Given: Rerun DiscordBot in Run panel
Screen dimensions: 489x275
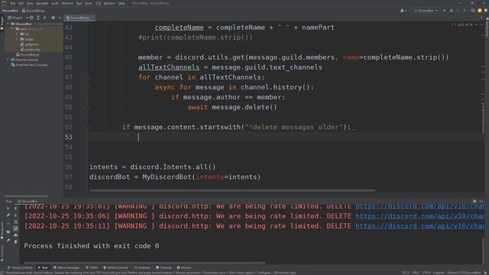Looking at the screenshot, I should coord(8,209).
